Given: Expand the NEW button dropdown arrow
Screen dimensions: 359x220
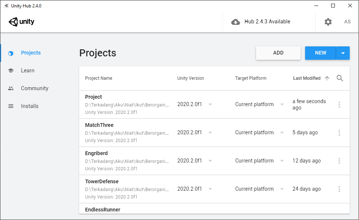Looking at the screenshot, I should [x=343, y=53].
